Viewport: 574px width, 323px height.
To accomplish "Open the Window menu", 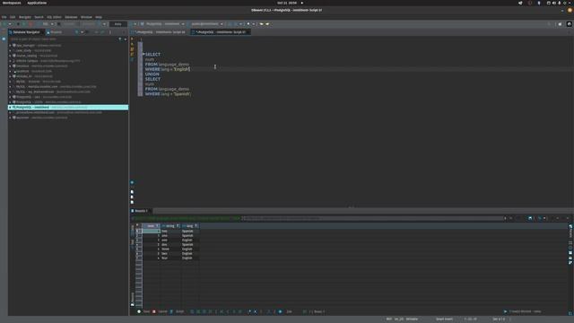I will 86,17.
